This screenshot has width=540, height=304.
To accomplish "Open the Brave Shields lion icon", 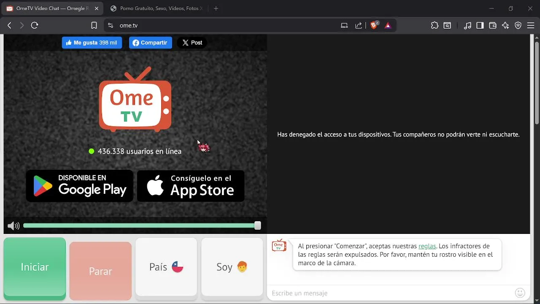I will (374, 25).
